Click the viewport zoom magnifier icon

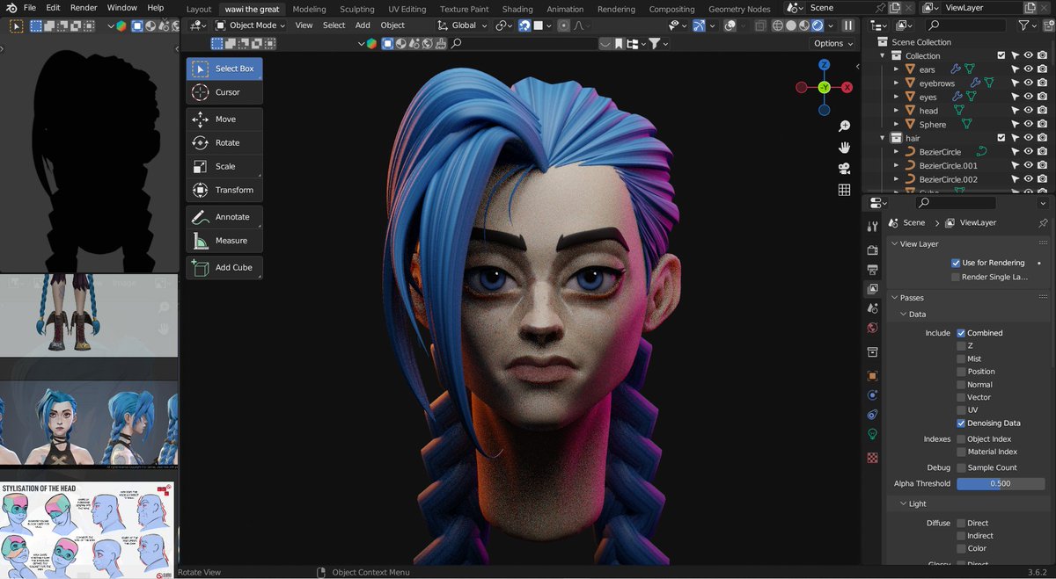click(845, 127)
